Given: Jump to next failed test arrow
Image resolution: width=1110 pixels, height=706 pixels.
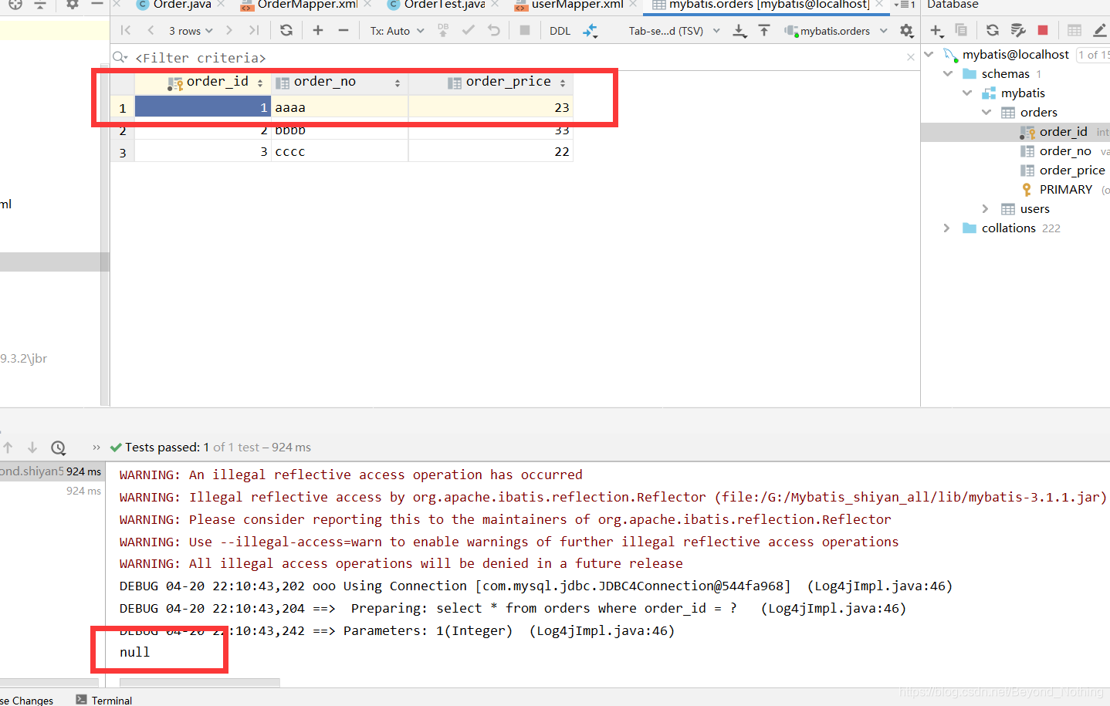Looking at the screenshot, I should [x=32, y=448].
